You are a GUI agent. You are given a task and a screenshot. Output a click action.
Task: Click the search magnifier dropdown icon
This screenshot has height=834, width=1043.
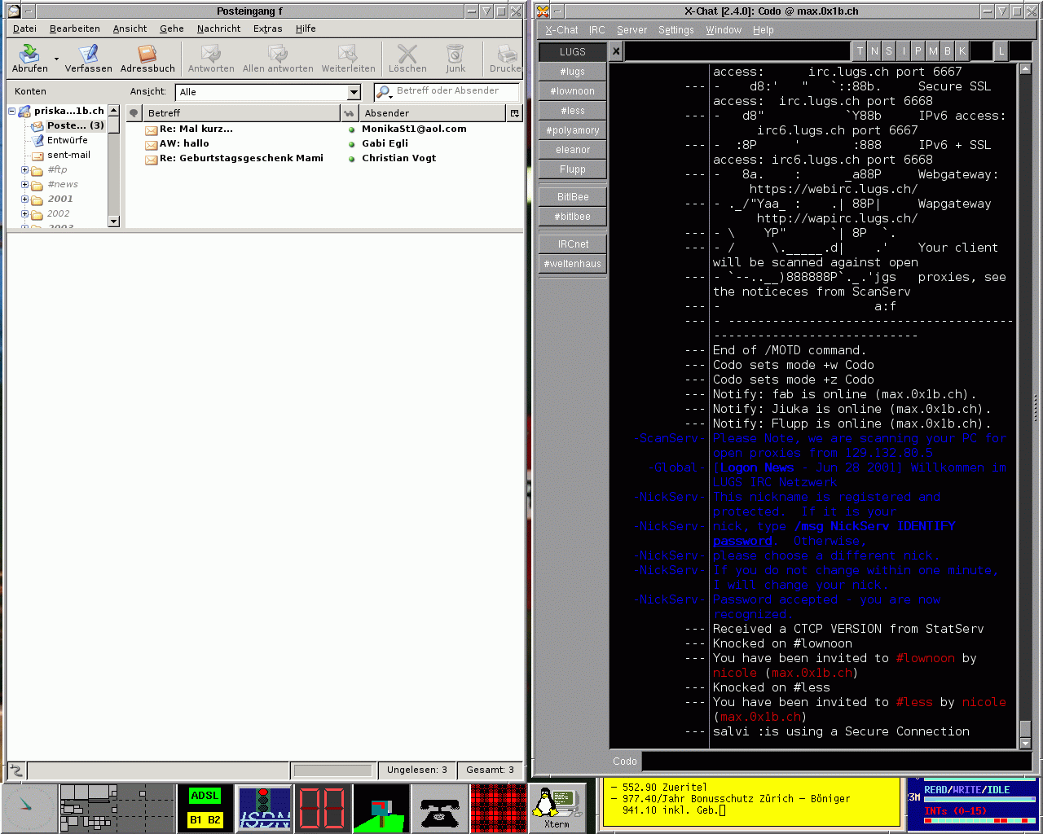(x=384, y=92)
